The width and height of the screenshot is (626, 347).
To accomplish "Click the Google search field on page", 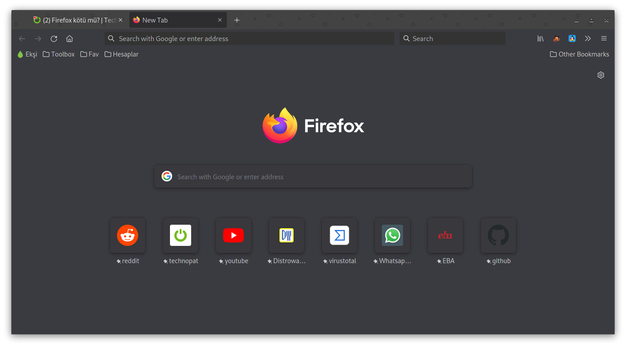I will (313, 177).
